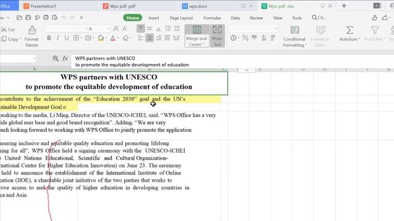Increase the decimal places
394x221 pixels.
263,38
